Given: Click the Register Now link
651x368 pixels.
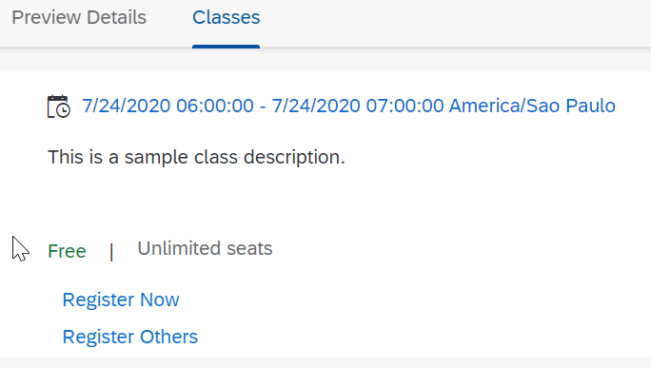Looking at the screenshot, I should [121, 300].
